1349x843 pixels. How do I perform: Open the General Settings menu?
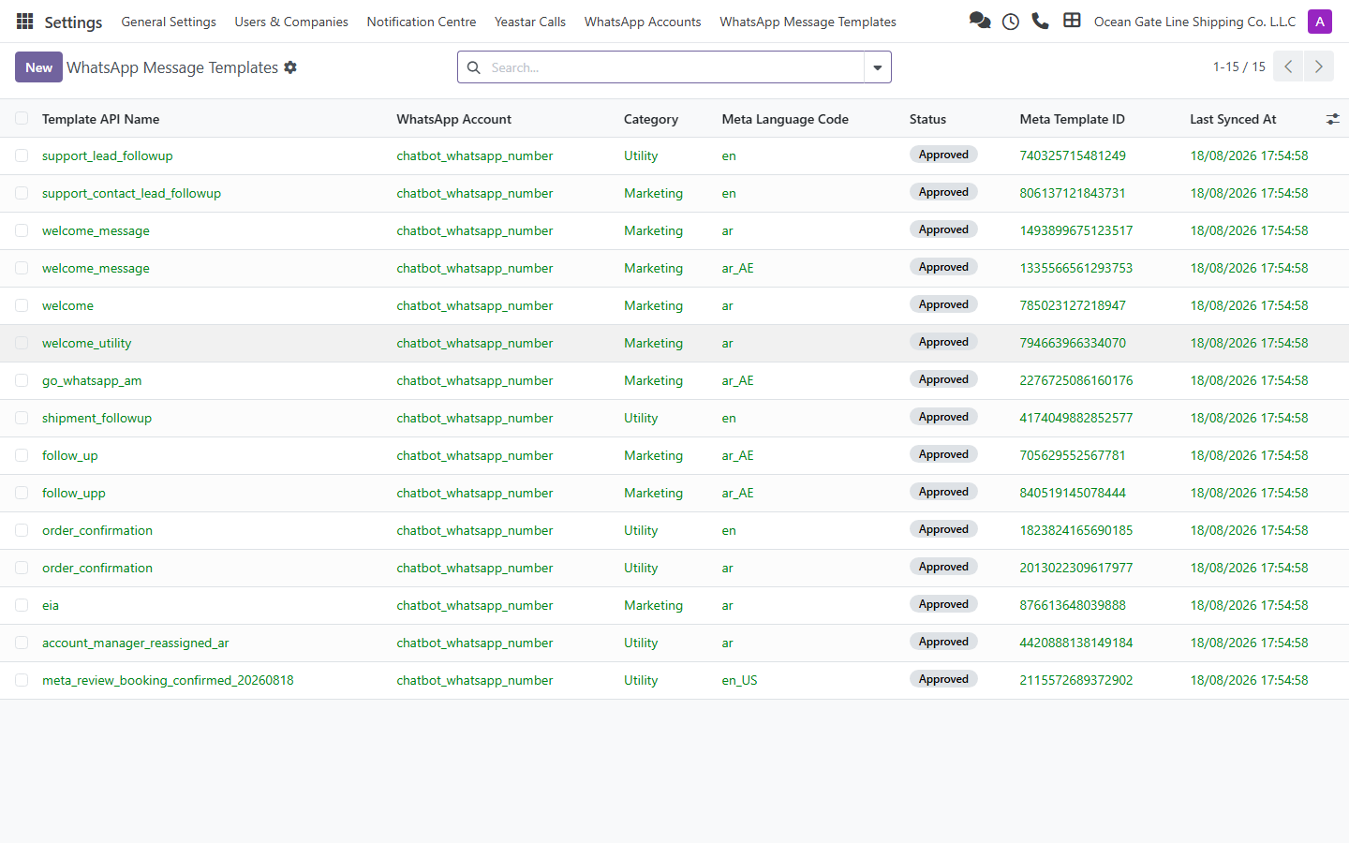pos(169,22)
